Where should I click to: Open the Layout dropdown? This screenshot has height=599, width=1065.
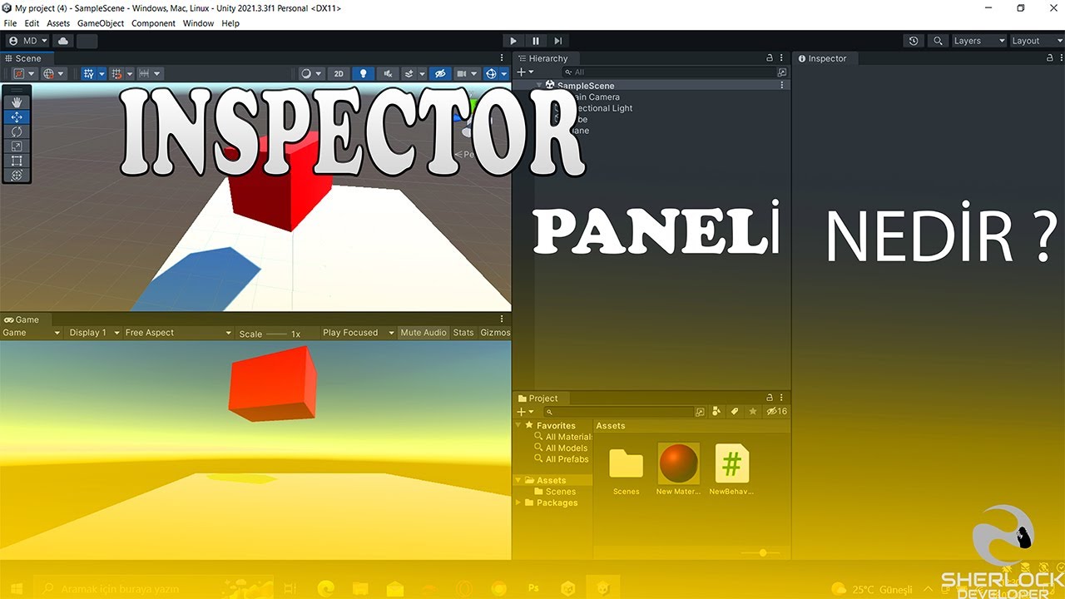click(x=1036, y=41)
